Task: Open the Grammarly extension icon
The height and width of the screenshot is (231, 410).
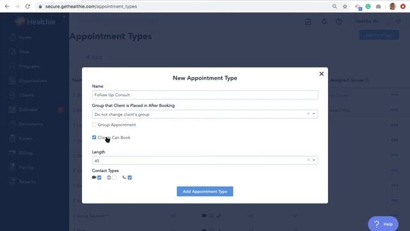Action: click(x=368, y=6)
